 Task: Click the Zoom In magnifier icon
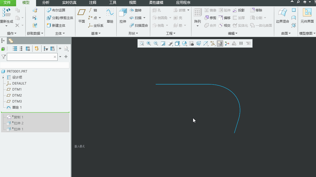(149, 43)
